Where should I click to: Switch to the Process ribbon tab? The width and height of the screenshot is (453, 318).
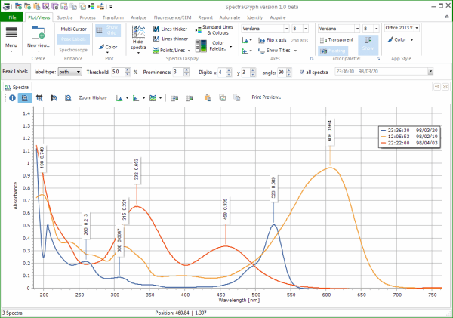88,17
